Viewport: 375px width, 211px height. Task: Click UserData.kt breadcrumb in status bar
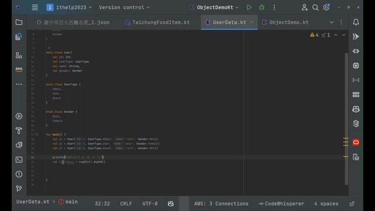[33, 202]
